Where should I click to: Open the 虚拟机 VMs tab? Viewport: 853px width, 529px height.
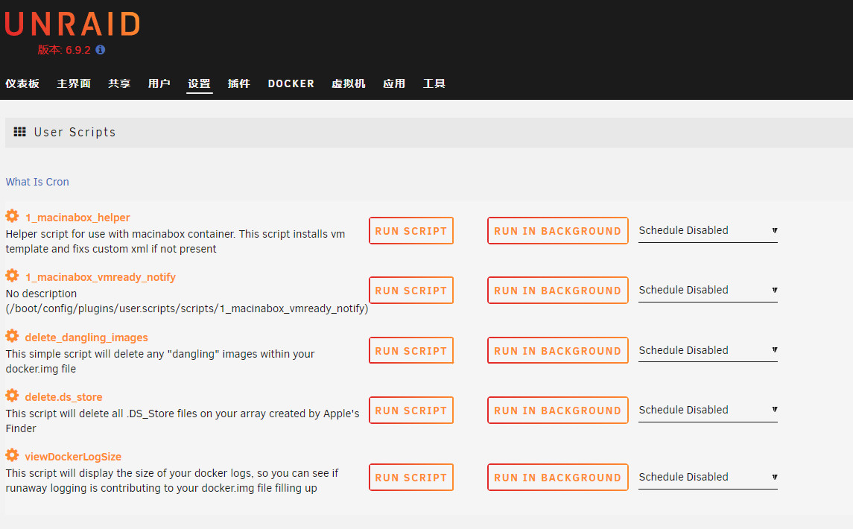tap(349, 83)
